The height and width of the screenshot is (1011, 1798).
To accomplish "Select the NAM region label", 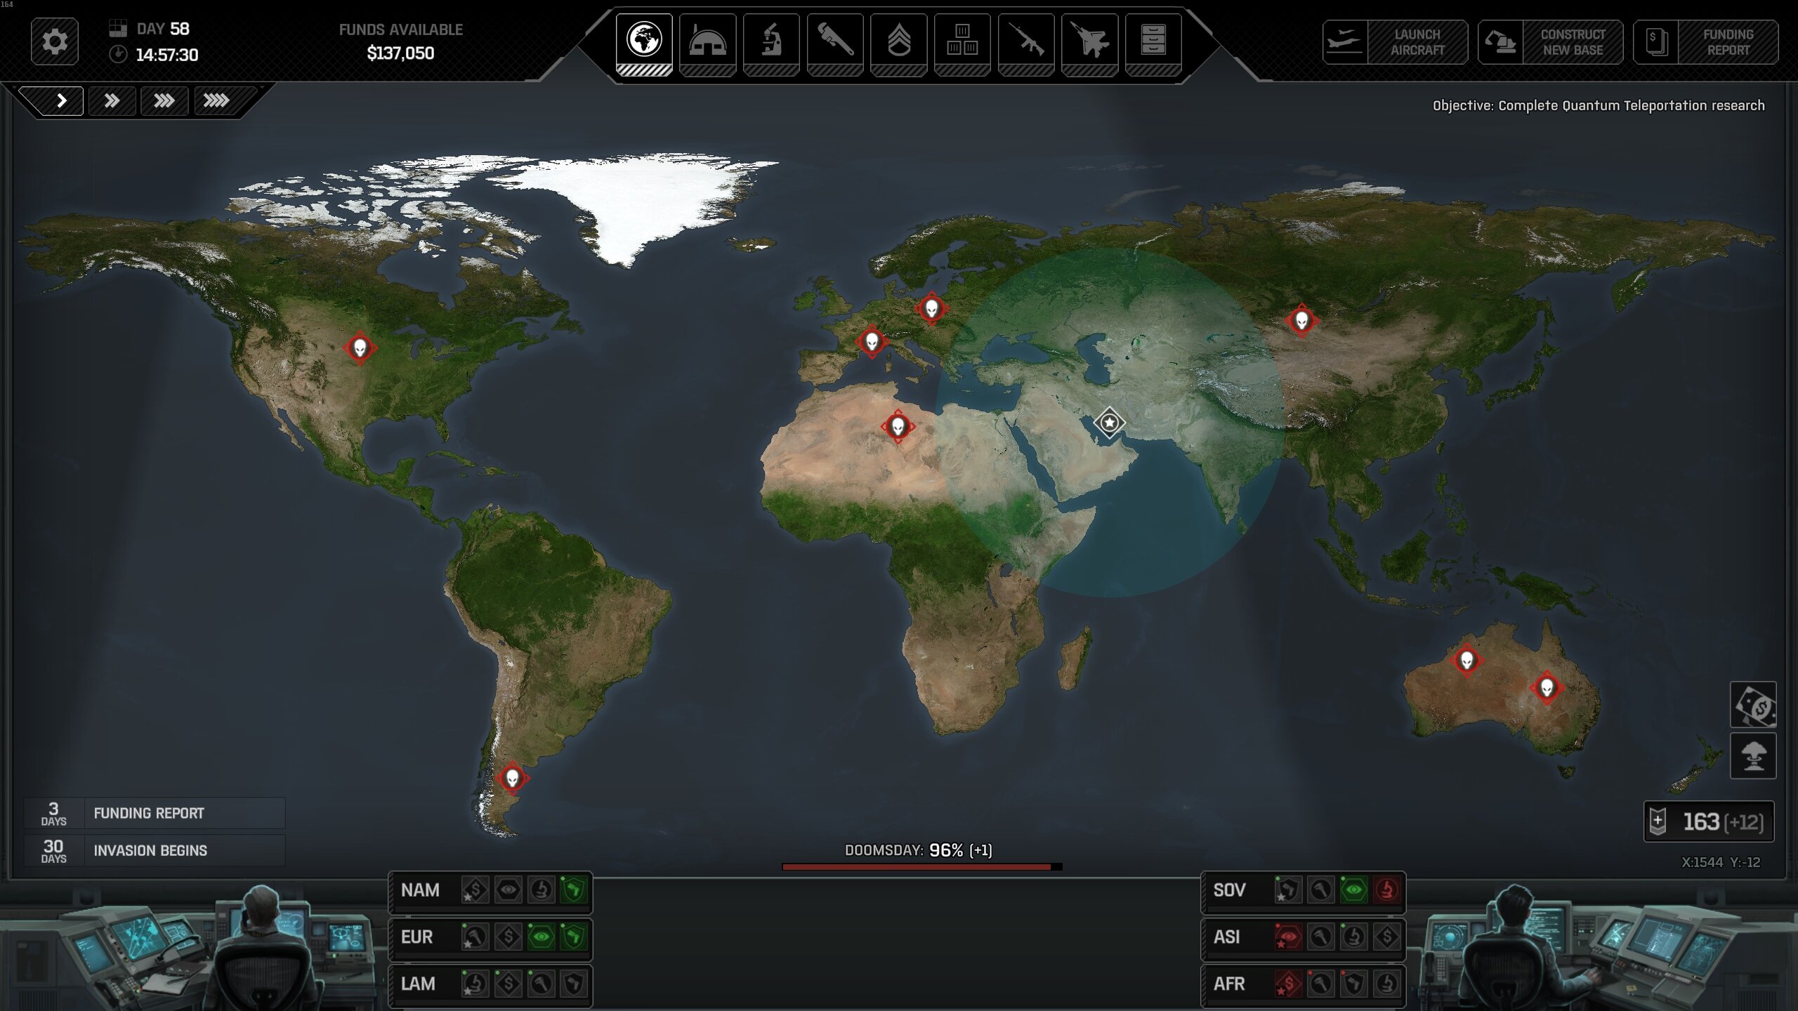I will point(420,890).
